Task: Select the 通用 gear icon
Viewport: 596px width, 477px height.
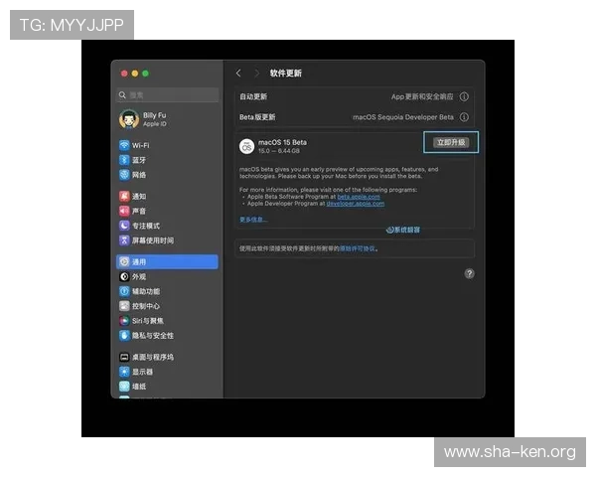Action: 124,262
